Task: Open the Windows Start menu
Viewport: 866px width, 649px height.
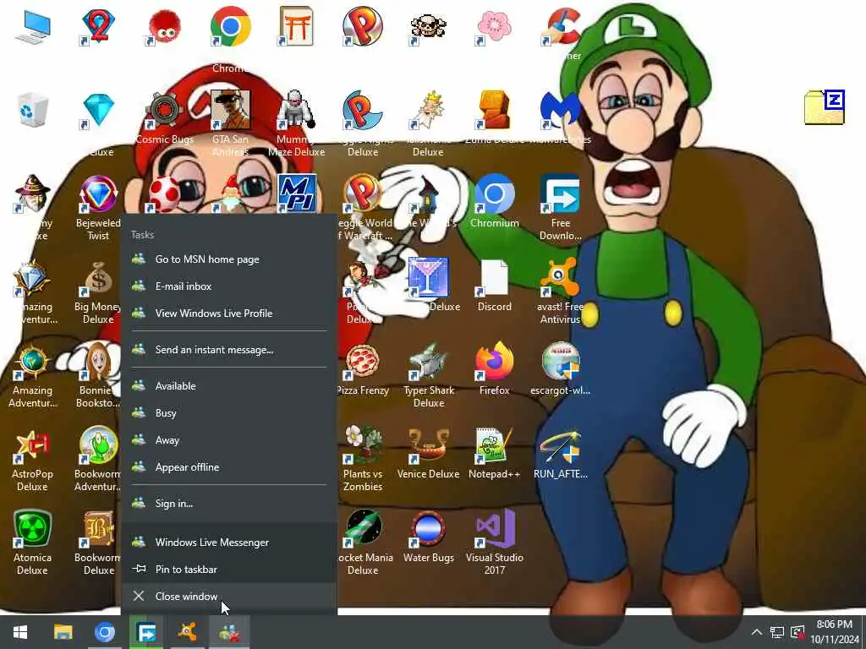Action: 20,632
